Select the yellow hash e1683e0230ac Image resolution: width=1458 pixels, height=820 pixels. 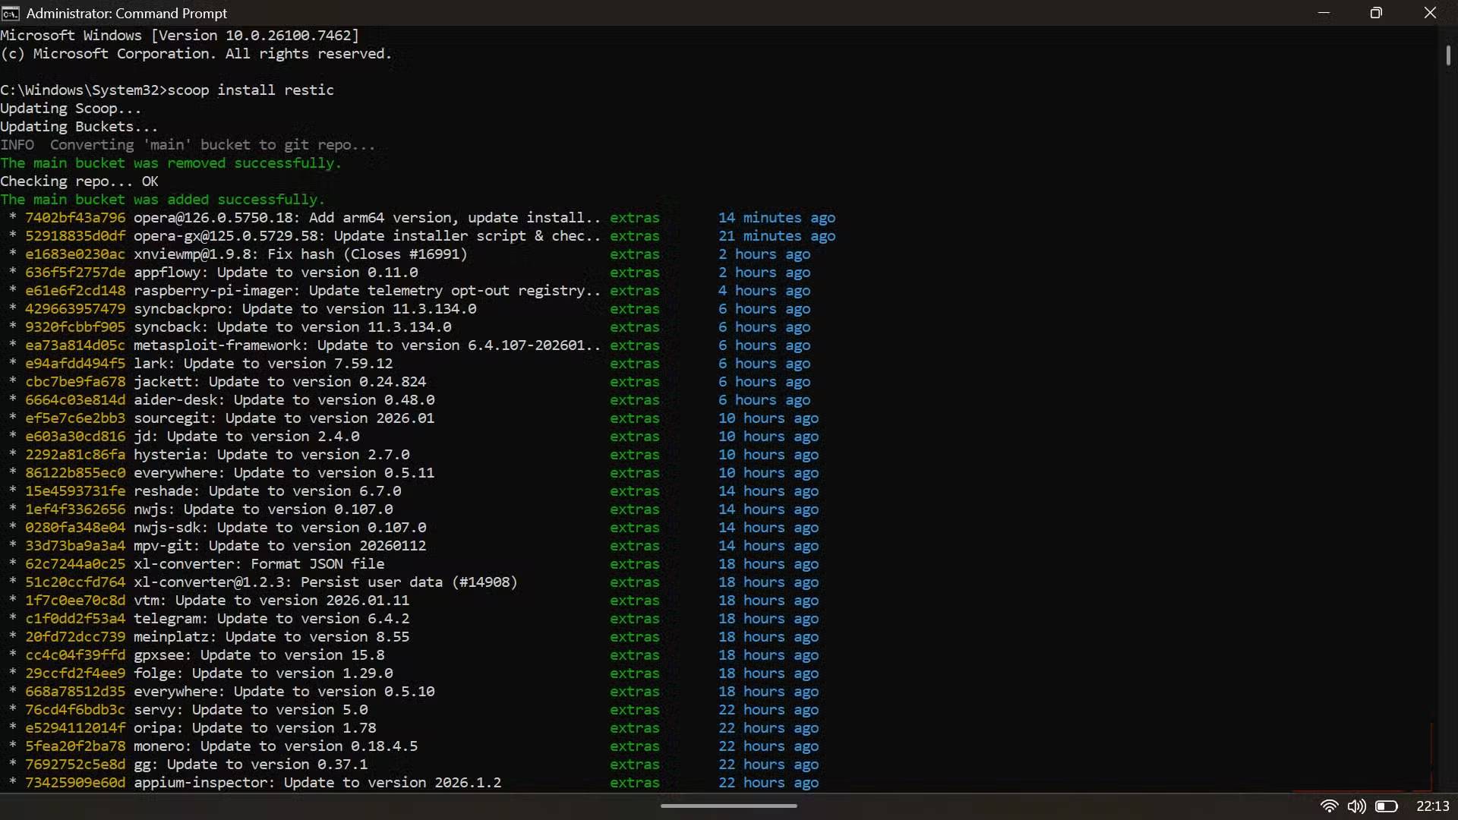[x=74, y=254]
